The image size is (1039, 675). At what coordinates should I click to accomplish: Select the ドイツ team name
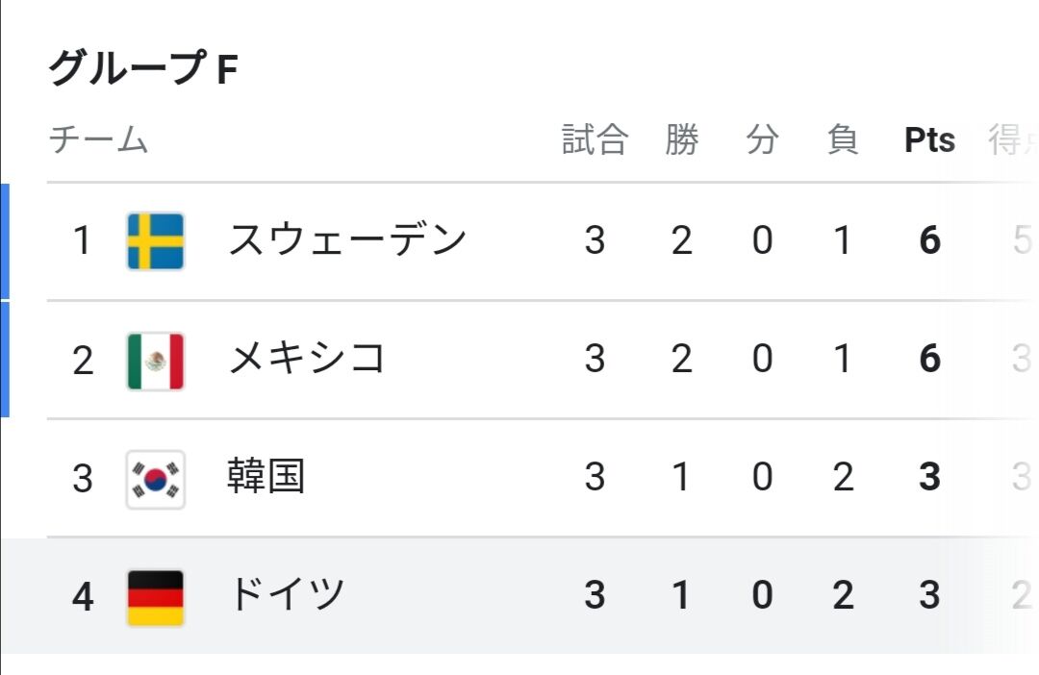(x=287, y=594)
